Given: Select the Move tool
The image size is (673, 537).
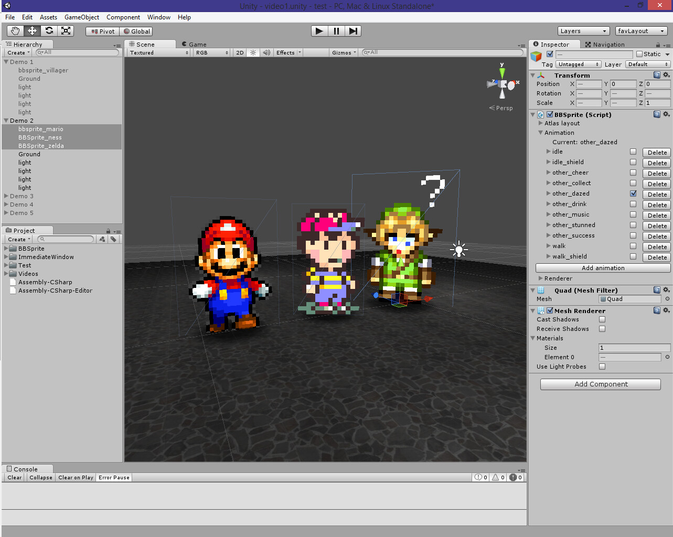Looking at the screenshot, I should point(31,31).
